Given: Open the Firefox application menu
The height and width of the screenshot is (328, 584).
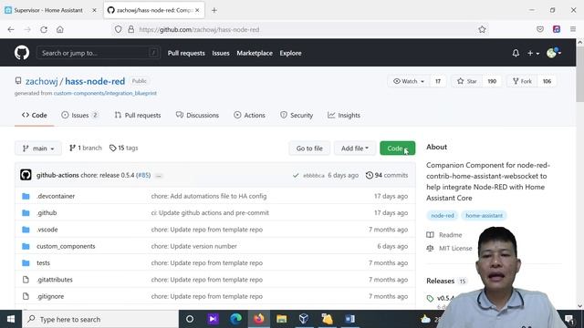Looking at the screenshot, I should [573, 29].
